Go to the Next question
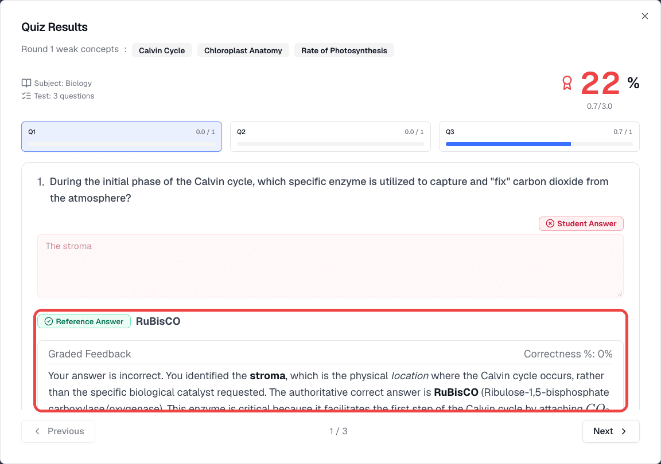The width and height of the screenshot is (661, 464). [611, 431]
